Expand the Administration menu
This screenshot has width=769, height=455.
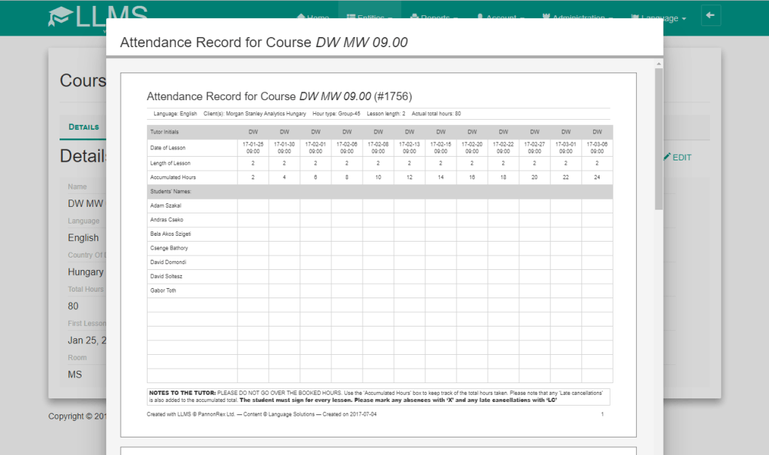[579, 17]
